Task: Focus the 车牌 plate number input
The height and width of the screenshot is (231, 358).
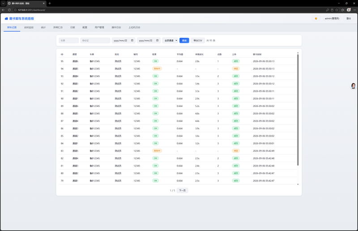Action: pos(69,40)
